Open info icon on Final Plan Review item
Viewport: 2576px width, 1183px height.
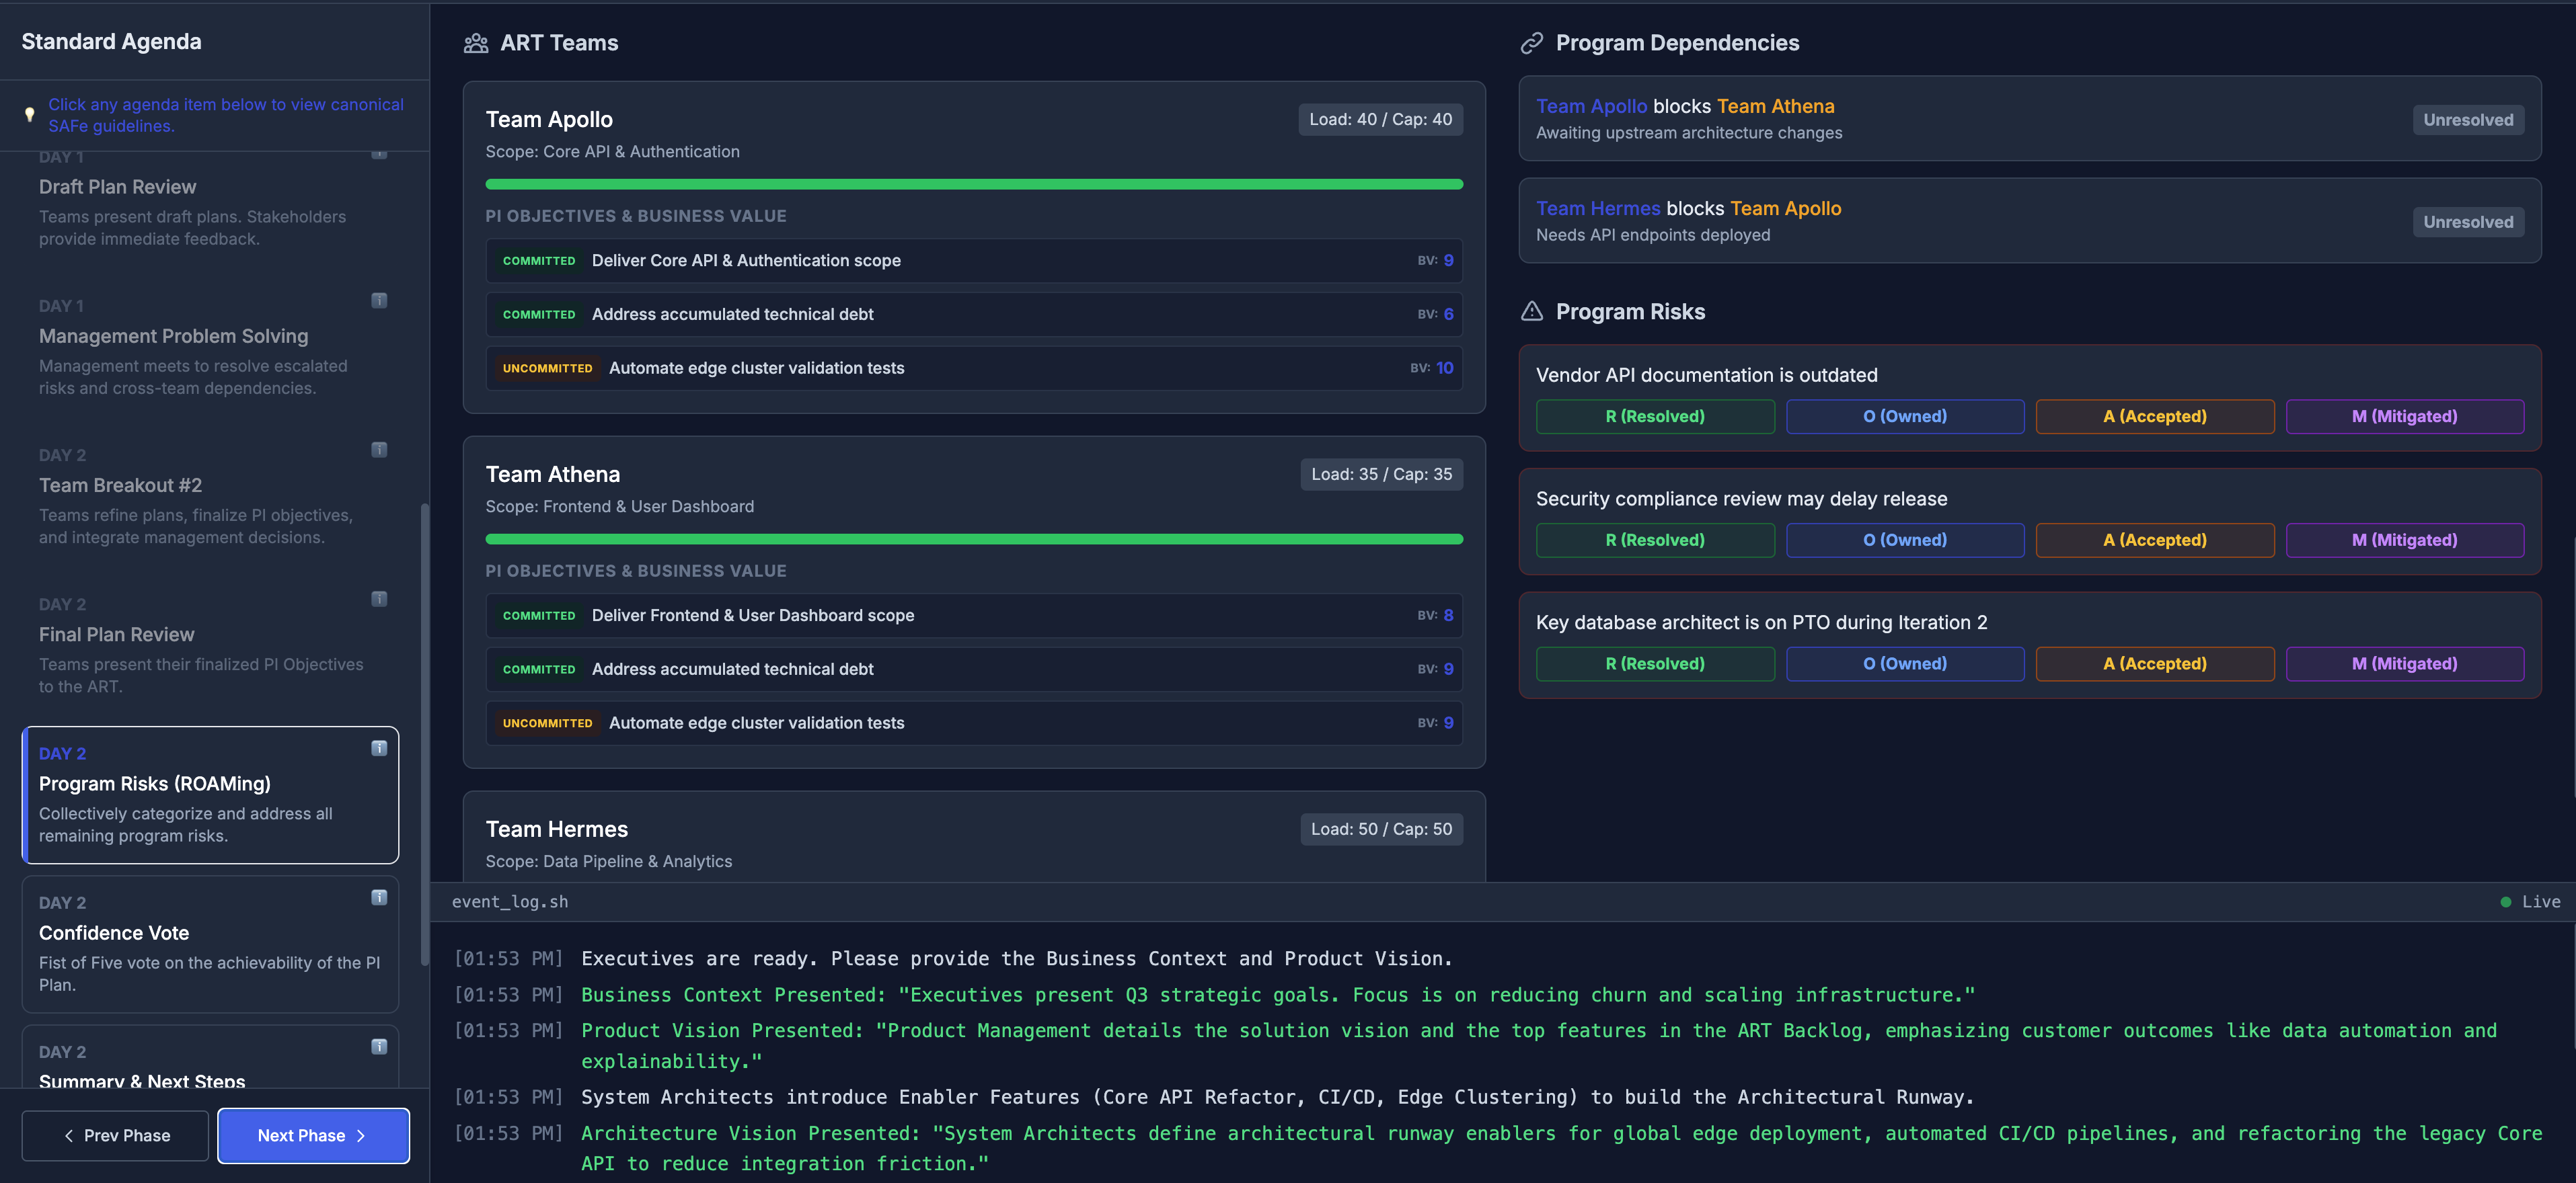(379, 600)
